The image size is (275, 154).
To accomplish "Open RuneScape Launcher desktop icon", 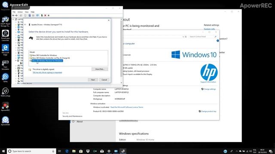I will click(5, 36).
